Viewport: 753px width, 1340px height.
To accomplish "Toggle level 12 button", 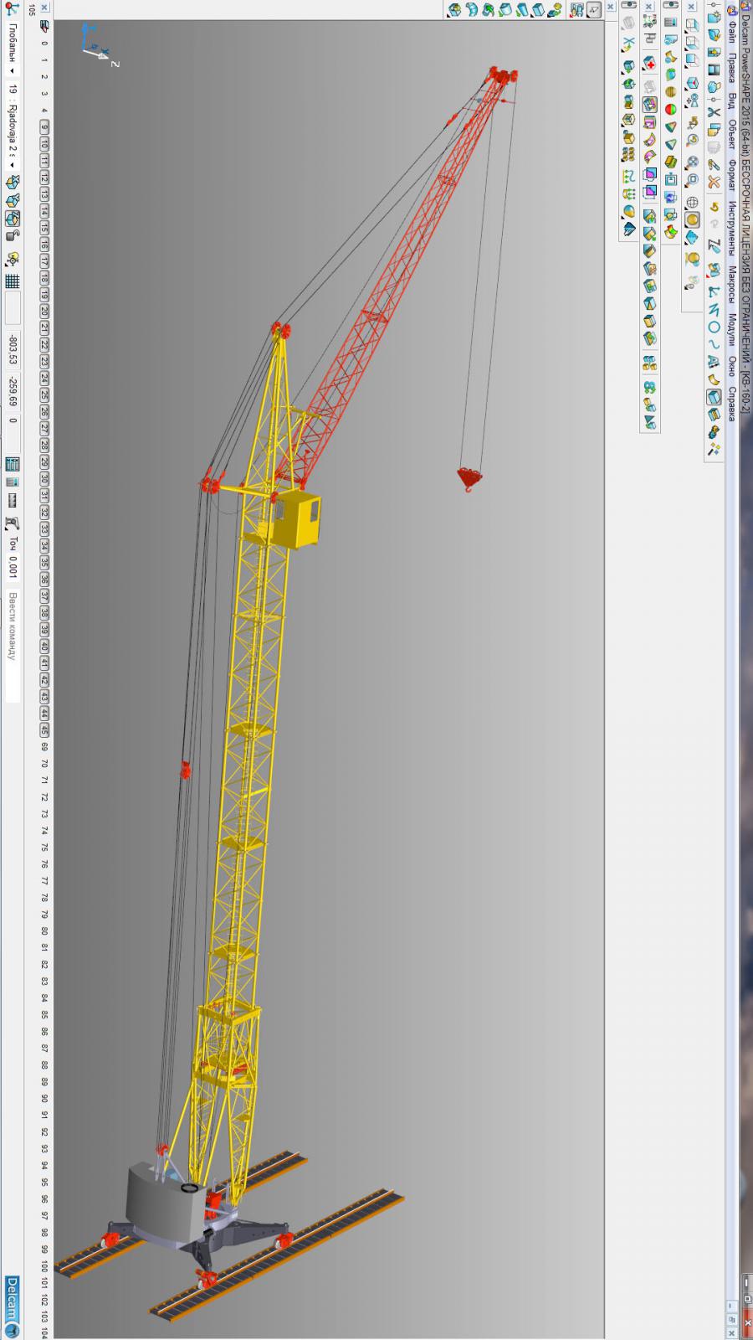I will [44, 179].
